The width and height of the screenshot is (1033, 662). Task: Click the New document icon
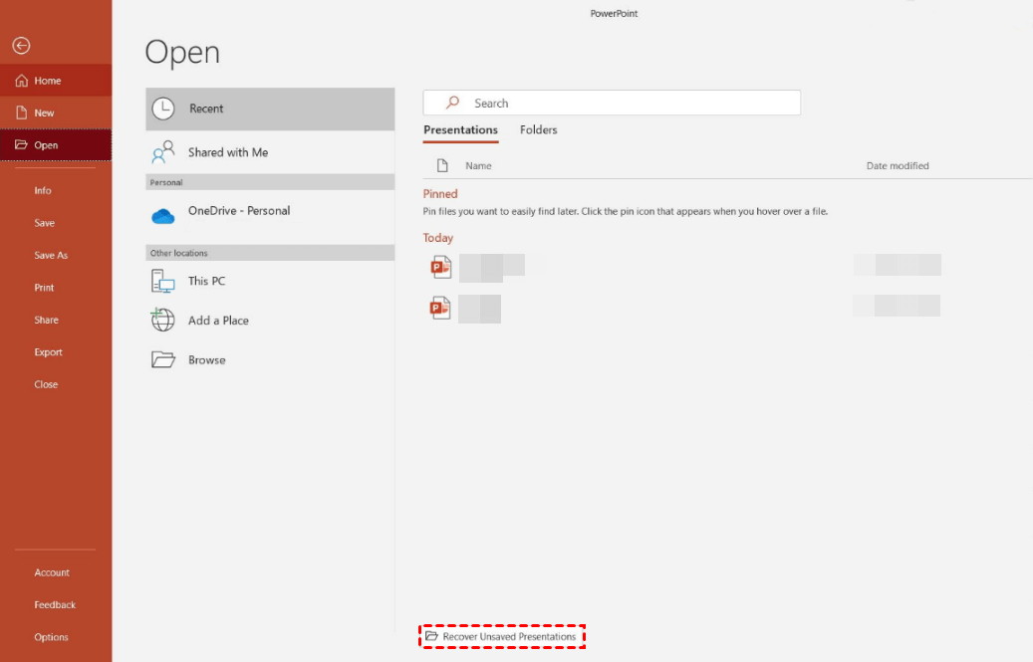(x=22, y=112)
